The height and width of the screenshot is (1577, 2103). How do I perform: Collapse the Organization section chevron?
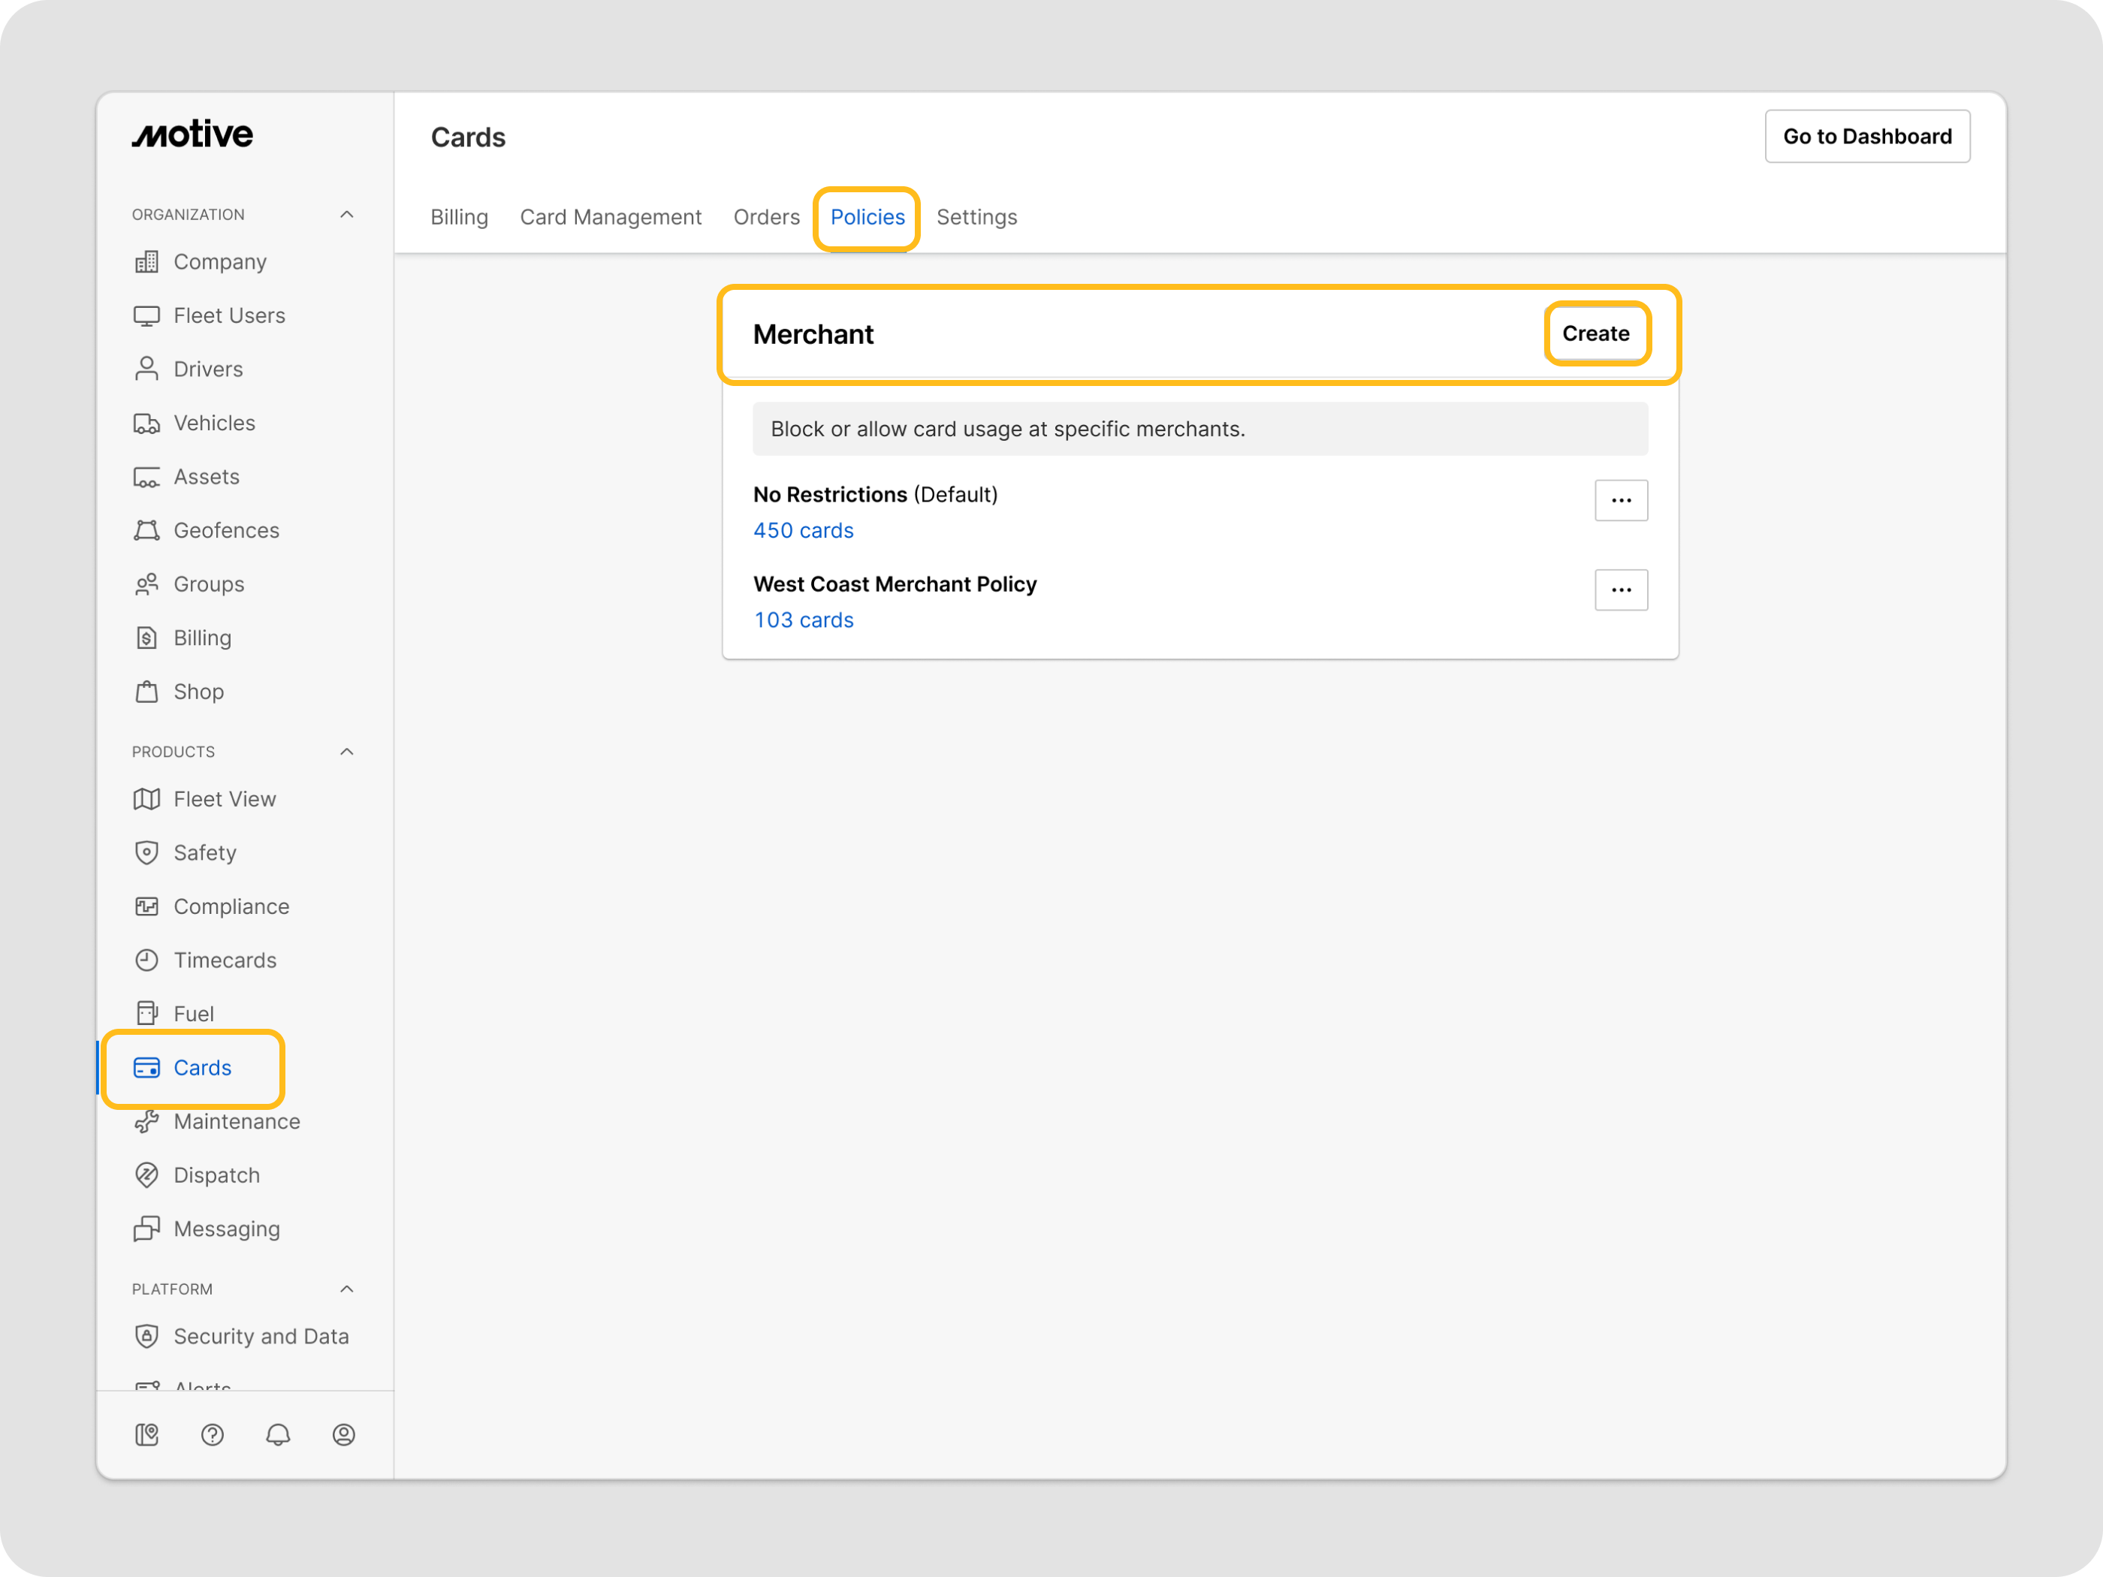tap(346, 215)
